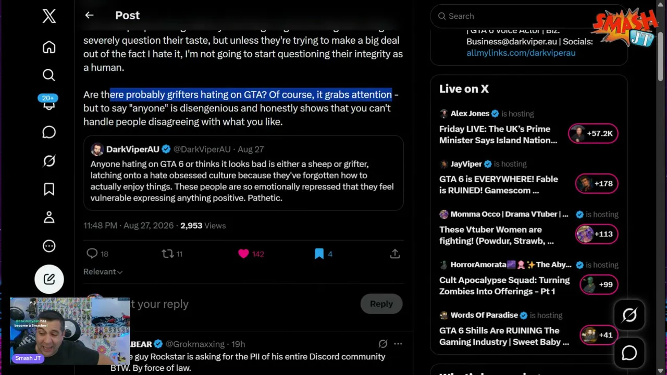This screenshot has height=375, width=667.
Task: Open Profile person icon
Action: [x=49, y=217]
